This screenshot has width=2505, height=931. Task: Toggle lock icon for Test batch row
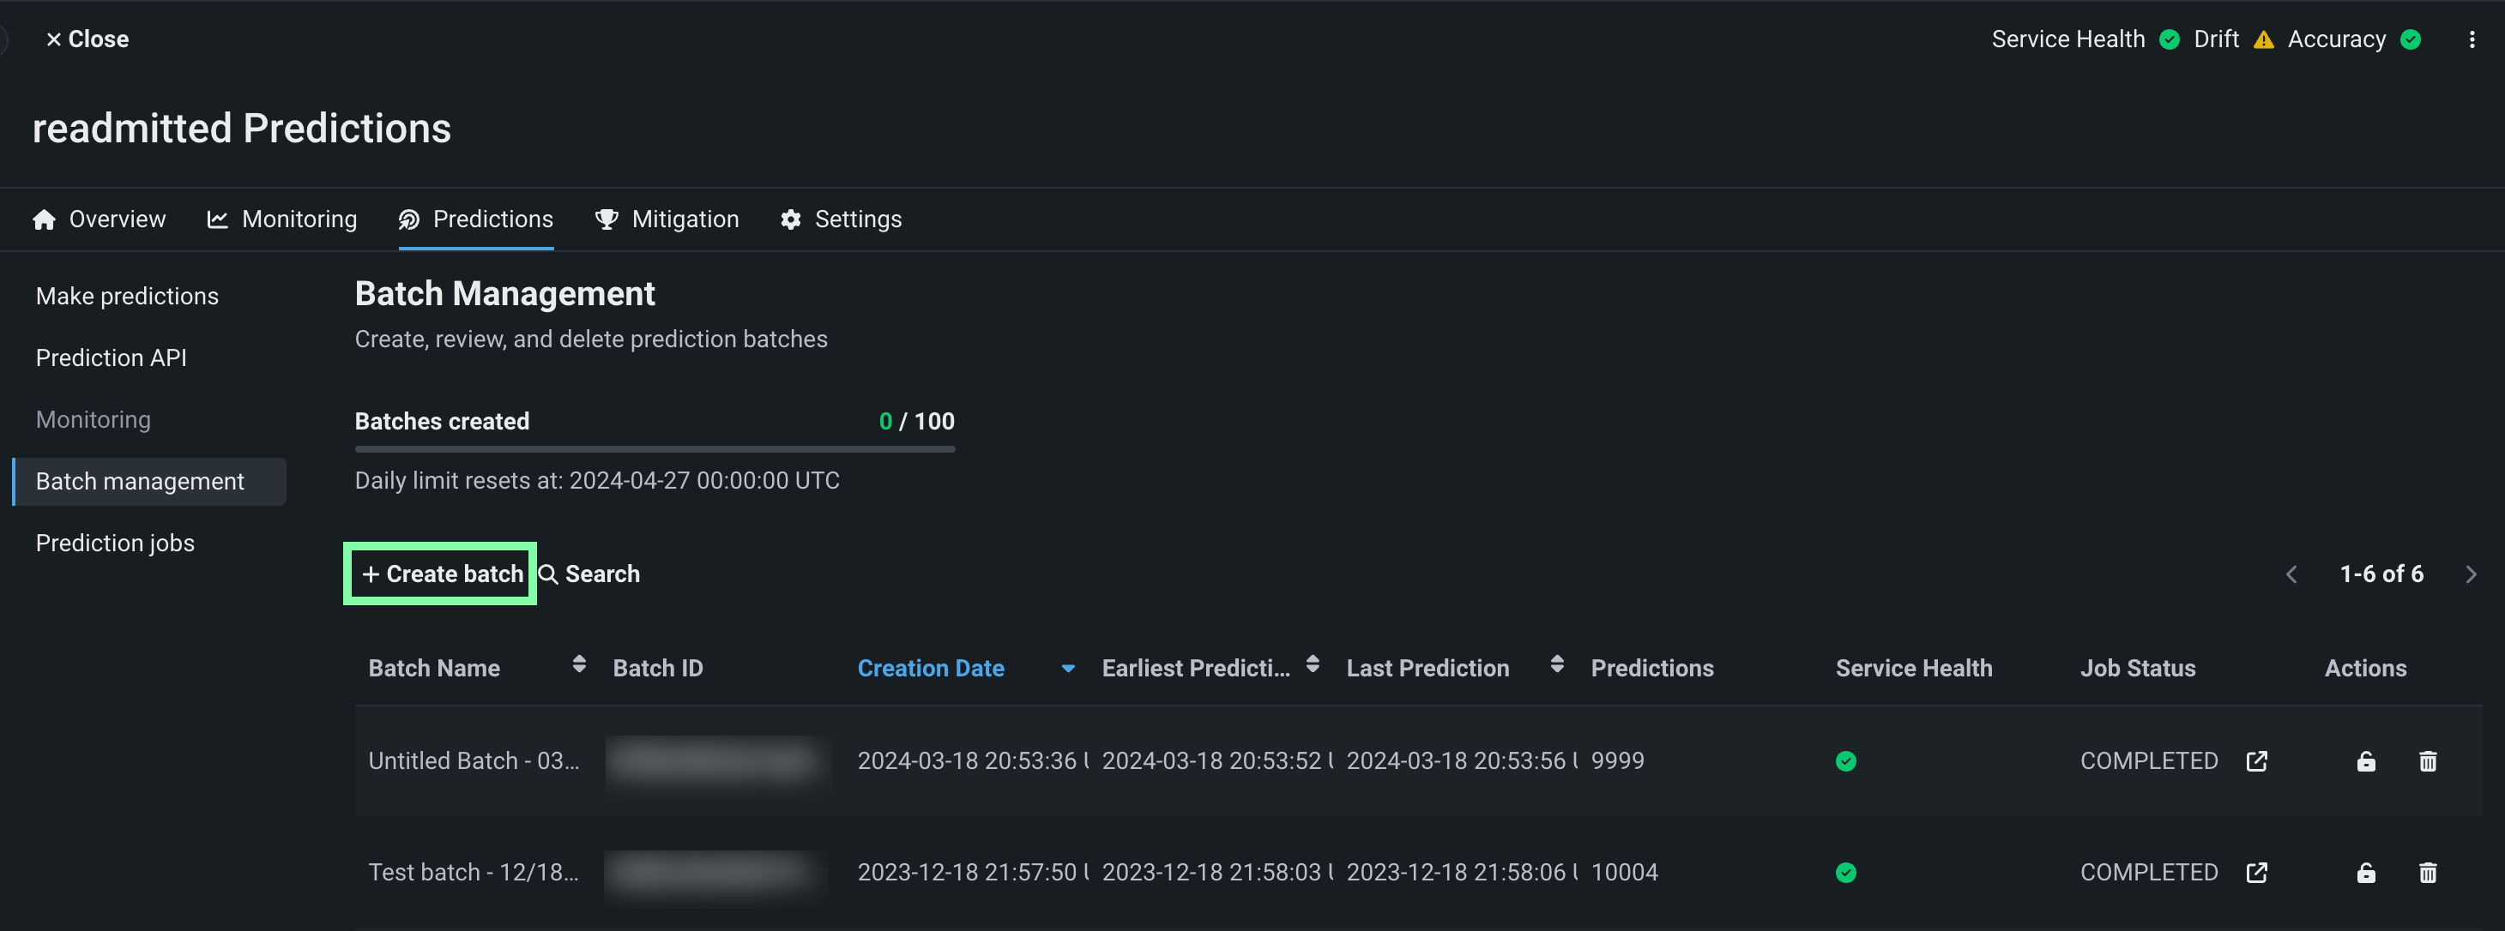(2365, 873)
